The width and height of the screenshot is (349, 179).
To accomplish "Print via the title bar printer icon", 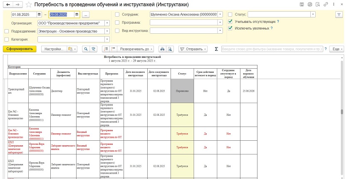I will tap(310, 4).
